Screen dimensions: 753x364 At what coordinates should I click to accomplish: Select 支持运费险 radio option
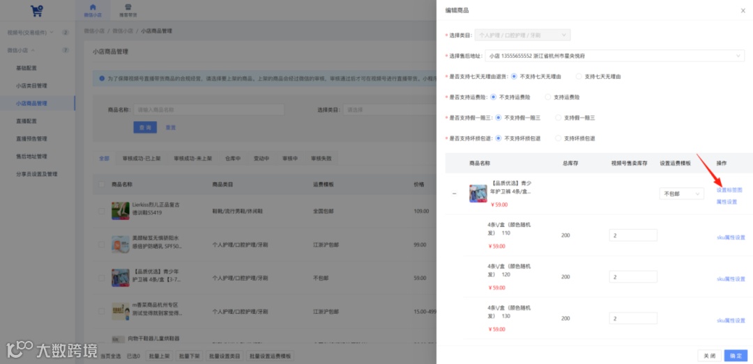coord(547,97)
